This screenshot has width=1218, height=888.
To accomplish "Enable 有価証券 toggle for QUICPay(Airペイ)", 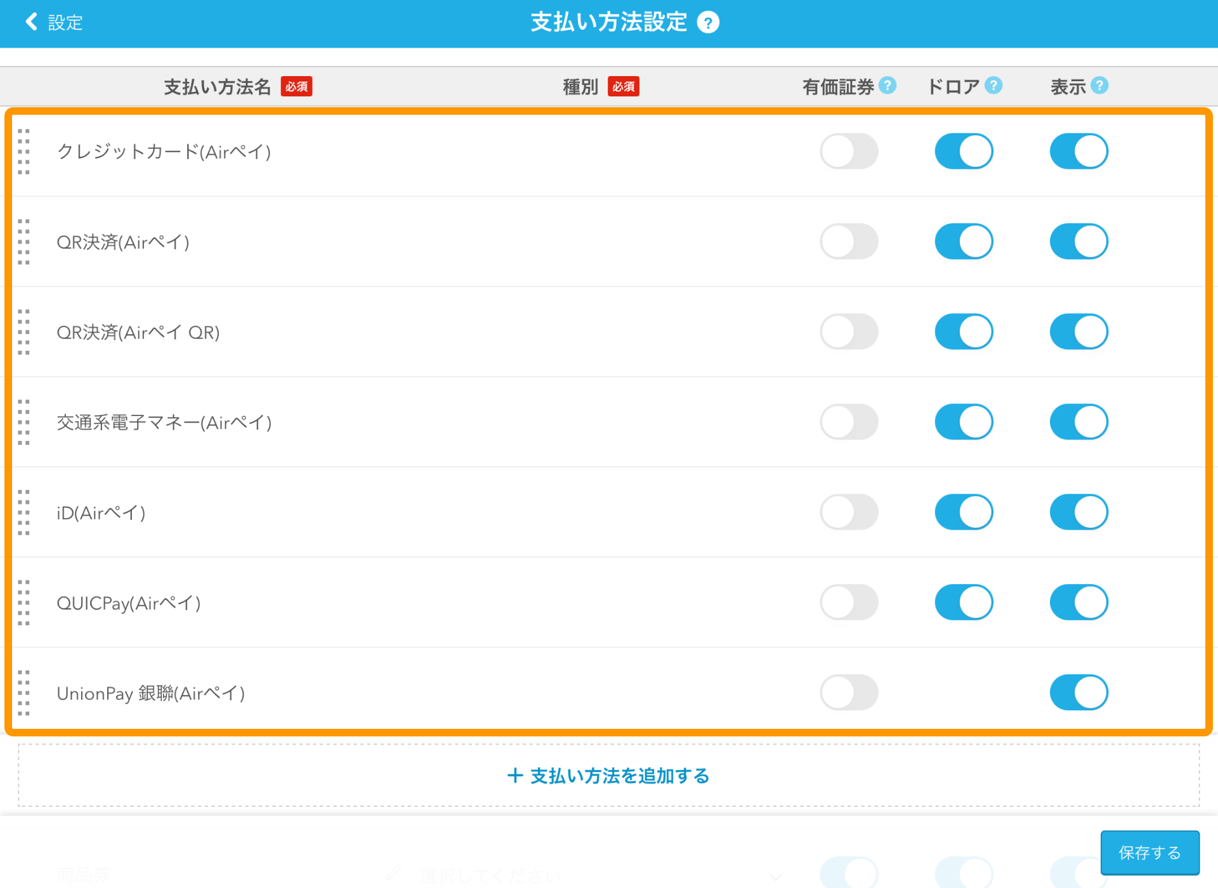I will (849, 603).
